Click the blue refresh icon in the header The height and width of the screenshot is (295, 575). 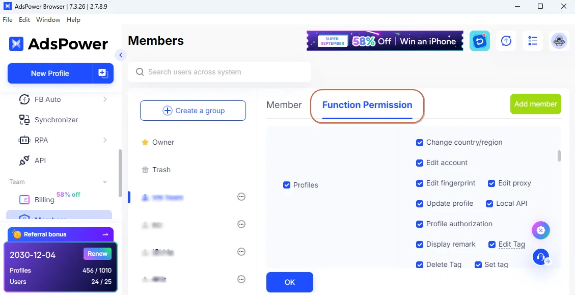click(480, 41)
